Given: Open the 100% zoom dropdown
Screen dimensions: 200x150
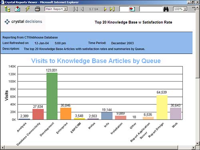Looking at the screenshot, I should tap(180, 9).
